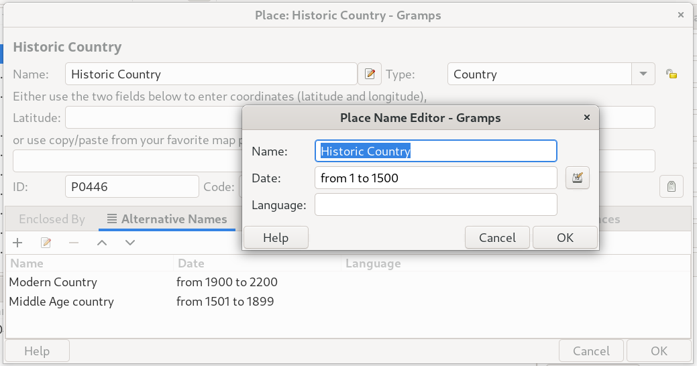The height and width of the screenshot is (366, 697).
Task: Move alternative name down
Action: point(130,243)
